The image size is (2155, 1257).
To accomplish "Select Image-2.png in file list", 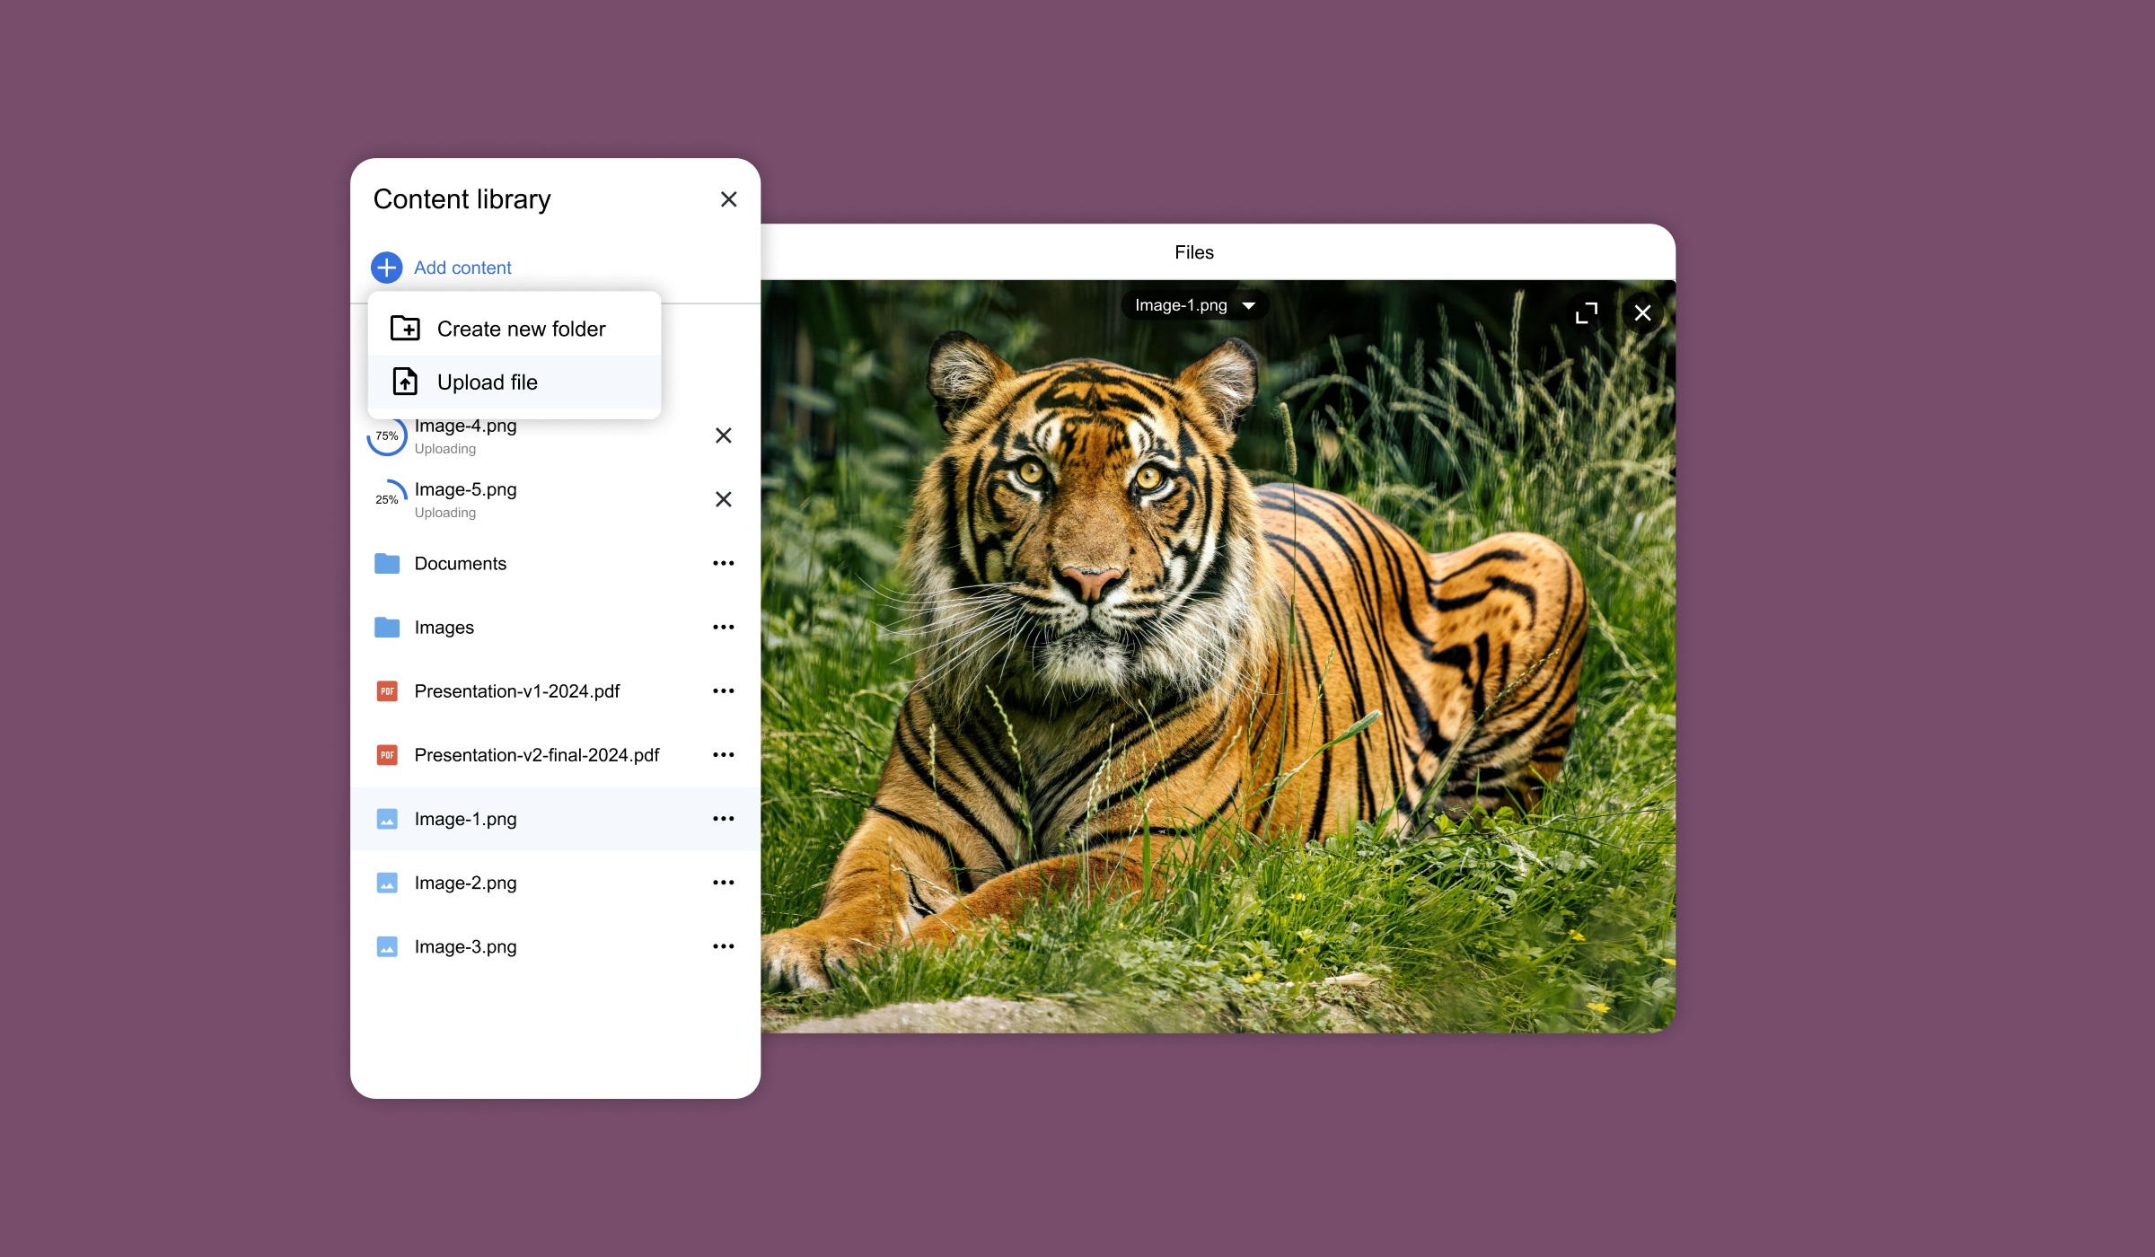I will [x=465, y=883].
